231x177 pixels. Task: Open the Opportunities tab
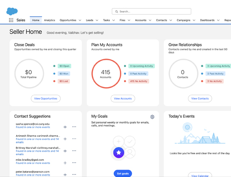(68, 20)
